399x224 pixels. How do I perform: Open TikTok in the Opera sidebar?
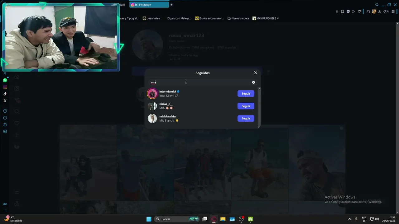coord(5,94)
